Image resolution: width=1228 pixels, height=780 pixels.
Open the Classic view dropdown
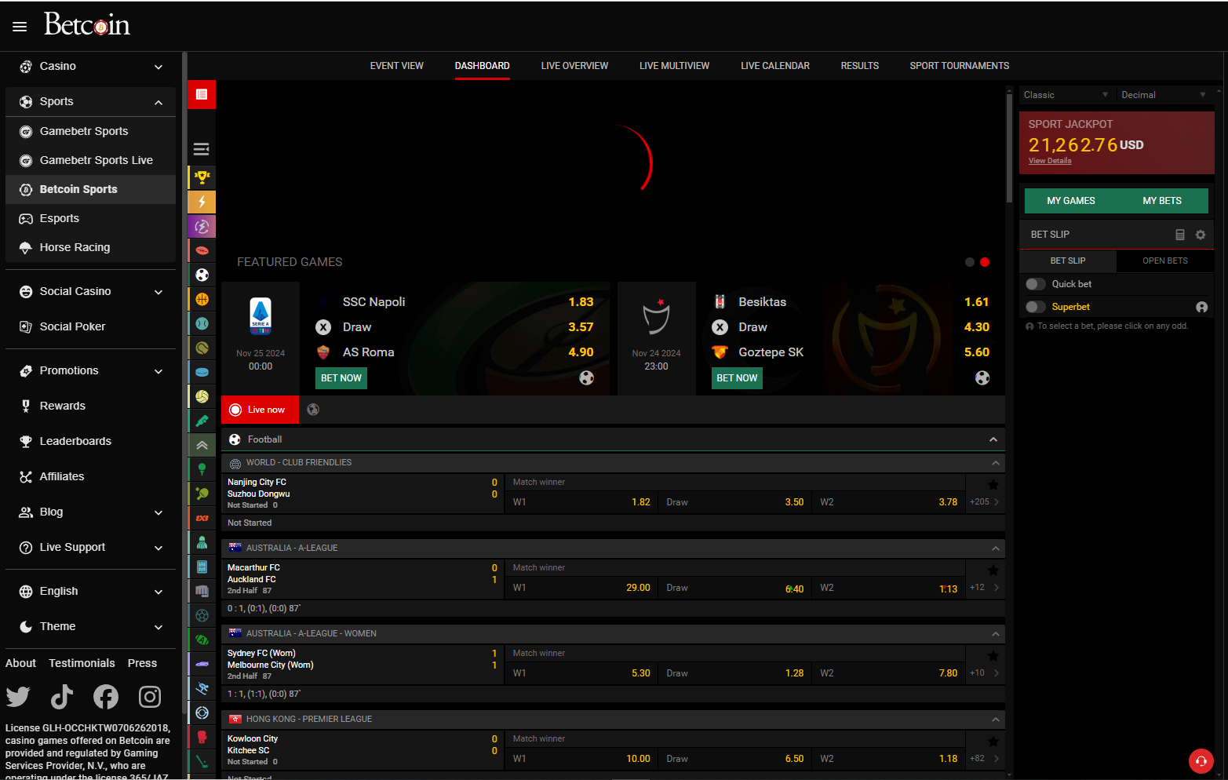1066,95
